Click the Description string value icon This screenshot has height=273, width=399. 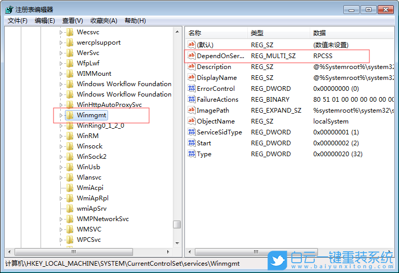click(x=191, y=66)
